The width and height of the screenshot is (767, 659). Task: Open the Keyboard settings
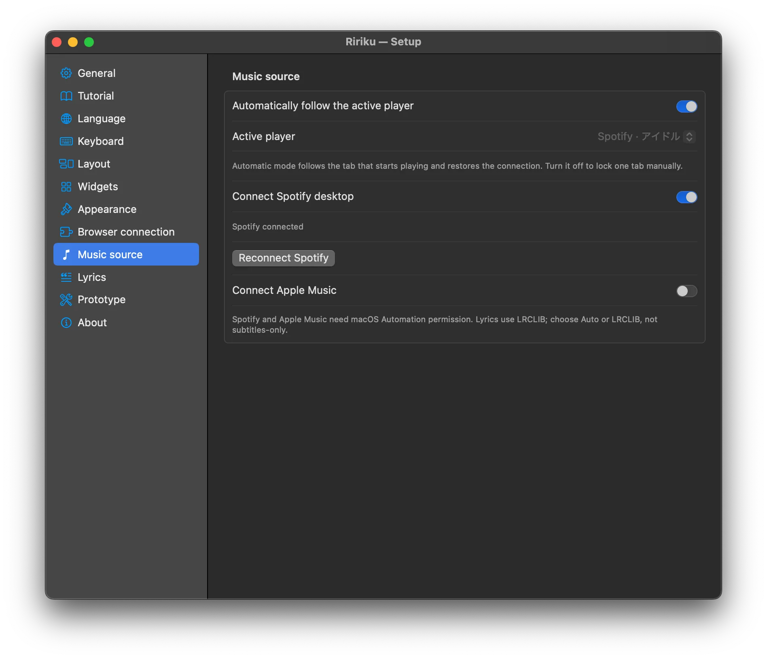coord(126,141)
